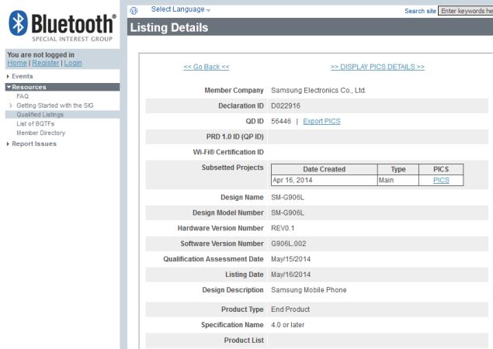The width and height of the screenshot is (493, 349).
Task: Click Declaration ID value D022916
Action: (x=286, y=105)
